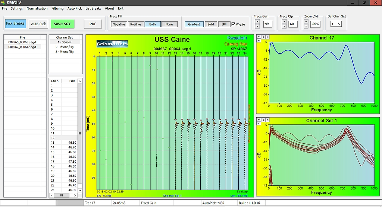Image resolution: width=382 pixels, height=207 pixels.
Task: Click Auto Pick toolbar button
Action: [38, 24]
